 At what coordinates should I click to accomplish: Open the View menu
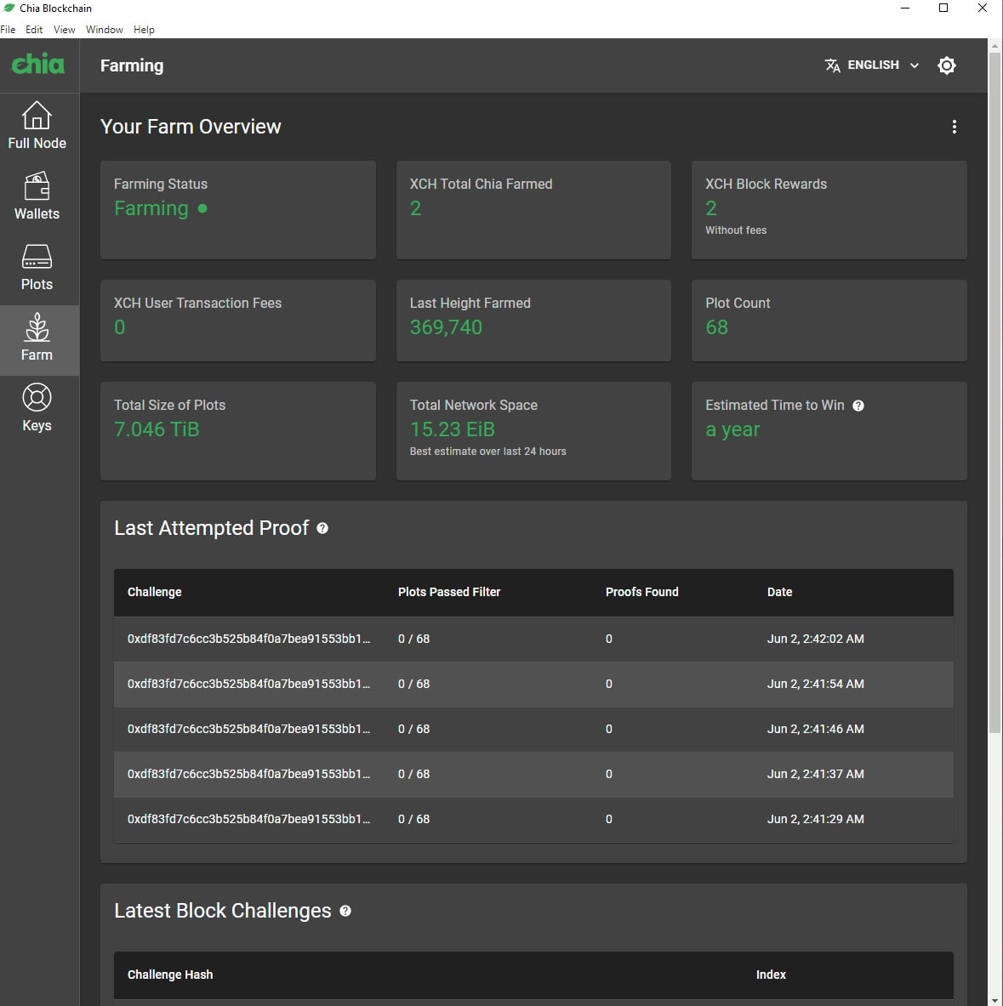tap(64, 30)
